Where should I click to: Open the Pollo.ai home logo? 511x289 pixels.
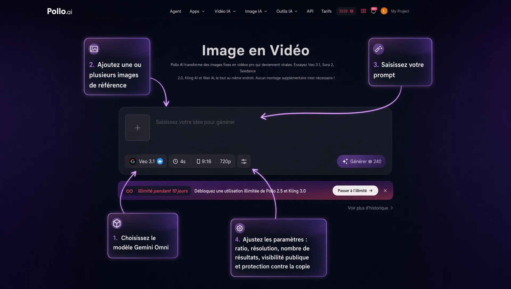tap(60, 11)
